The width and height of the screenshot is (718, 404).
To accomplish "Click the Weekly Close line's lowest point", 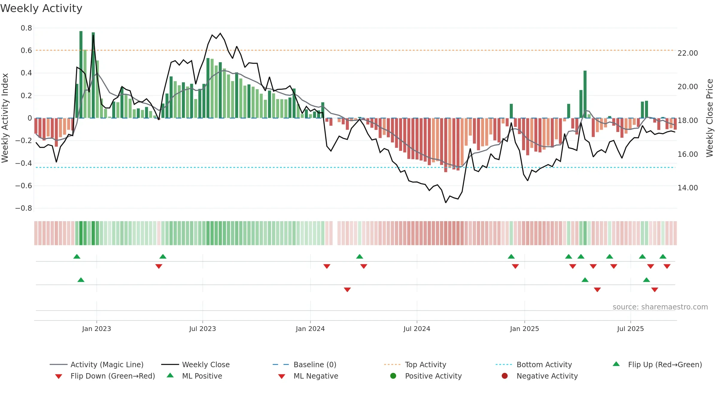I will (446, 203).
